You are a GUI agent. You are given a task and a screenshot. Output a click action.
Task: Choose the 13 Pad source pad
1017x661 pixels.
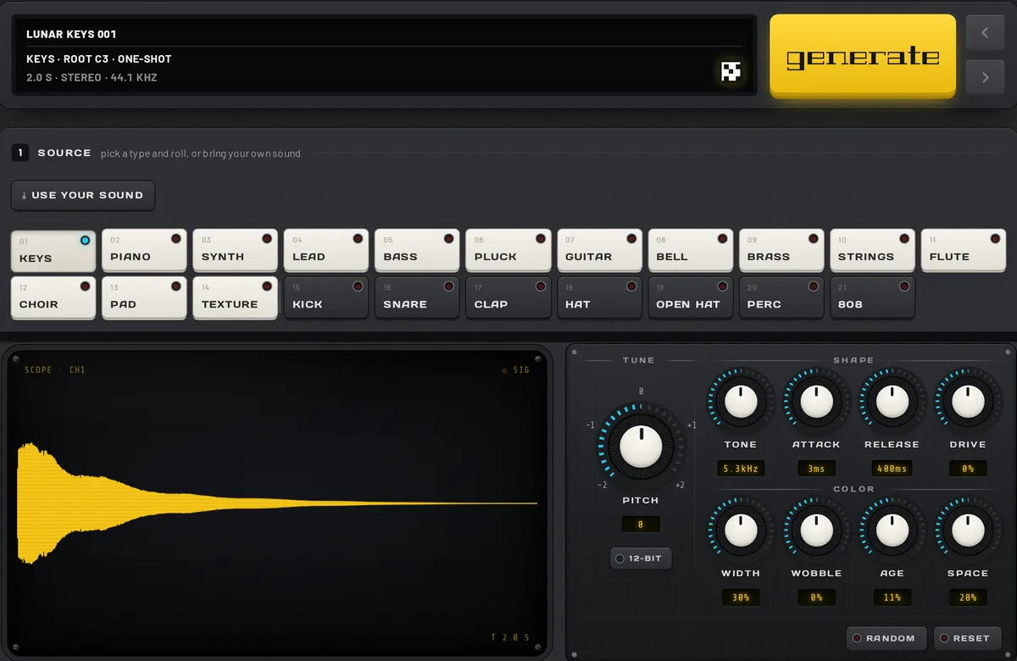click(x=144, y=297)
